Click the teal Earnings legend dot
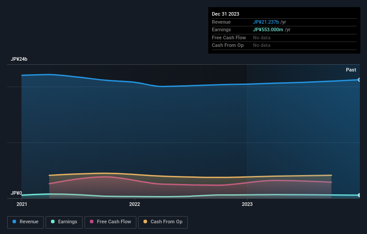The height and width of the screenshot is (234, 367). 53,221
